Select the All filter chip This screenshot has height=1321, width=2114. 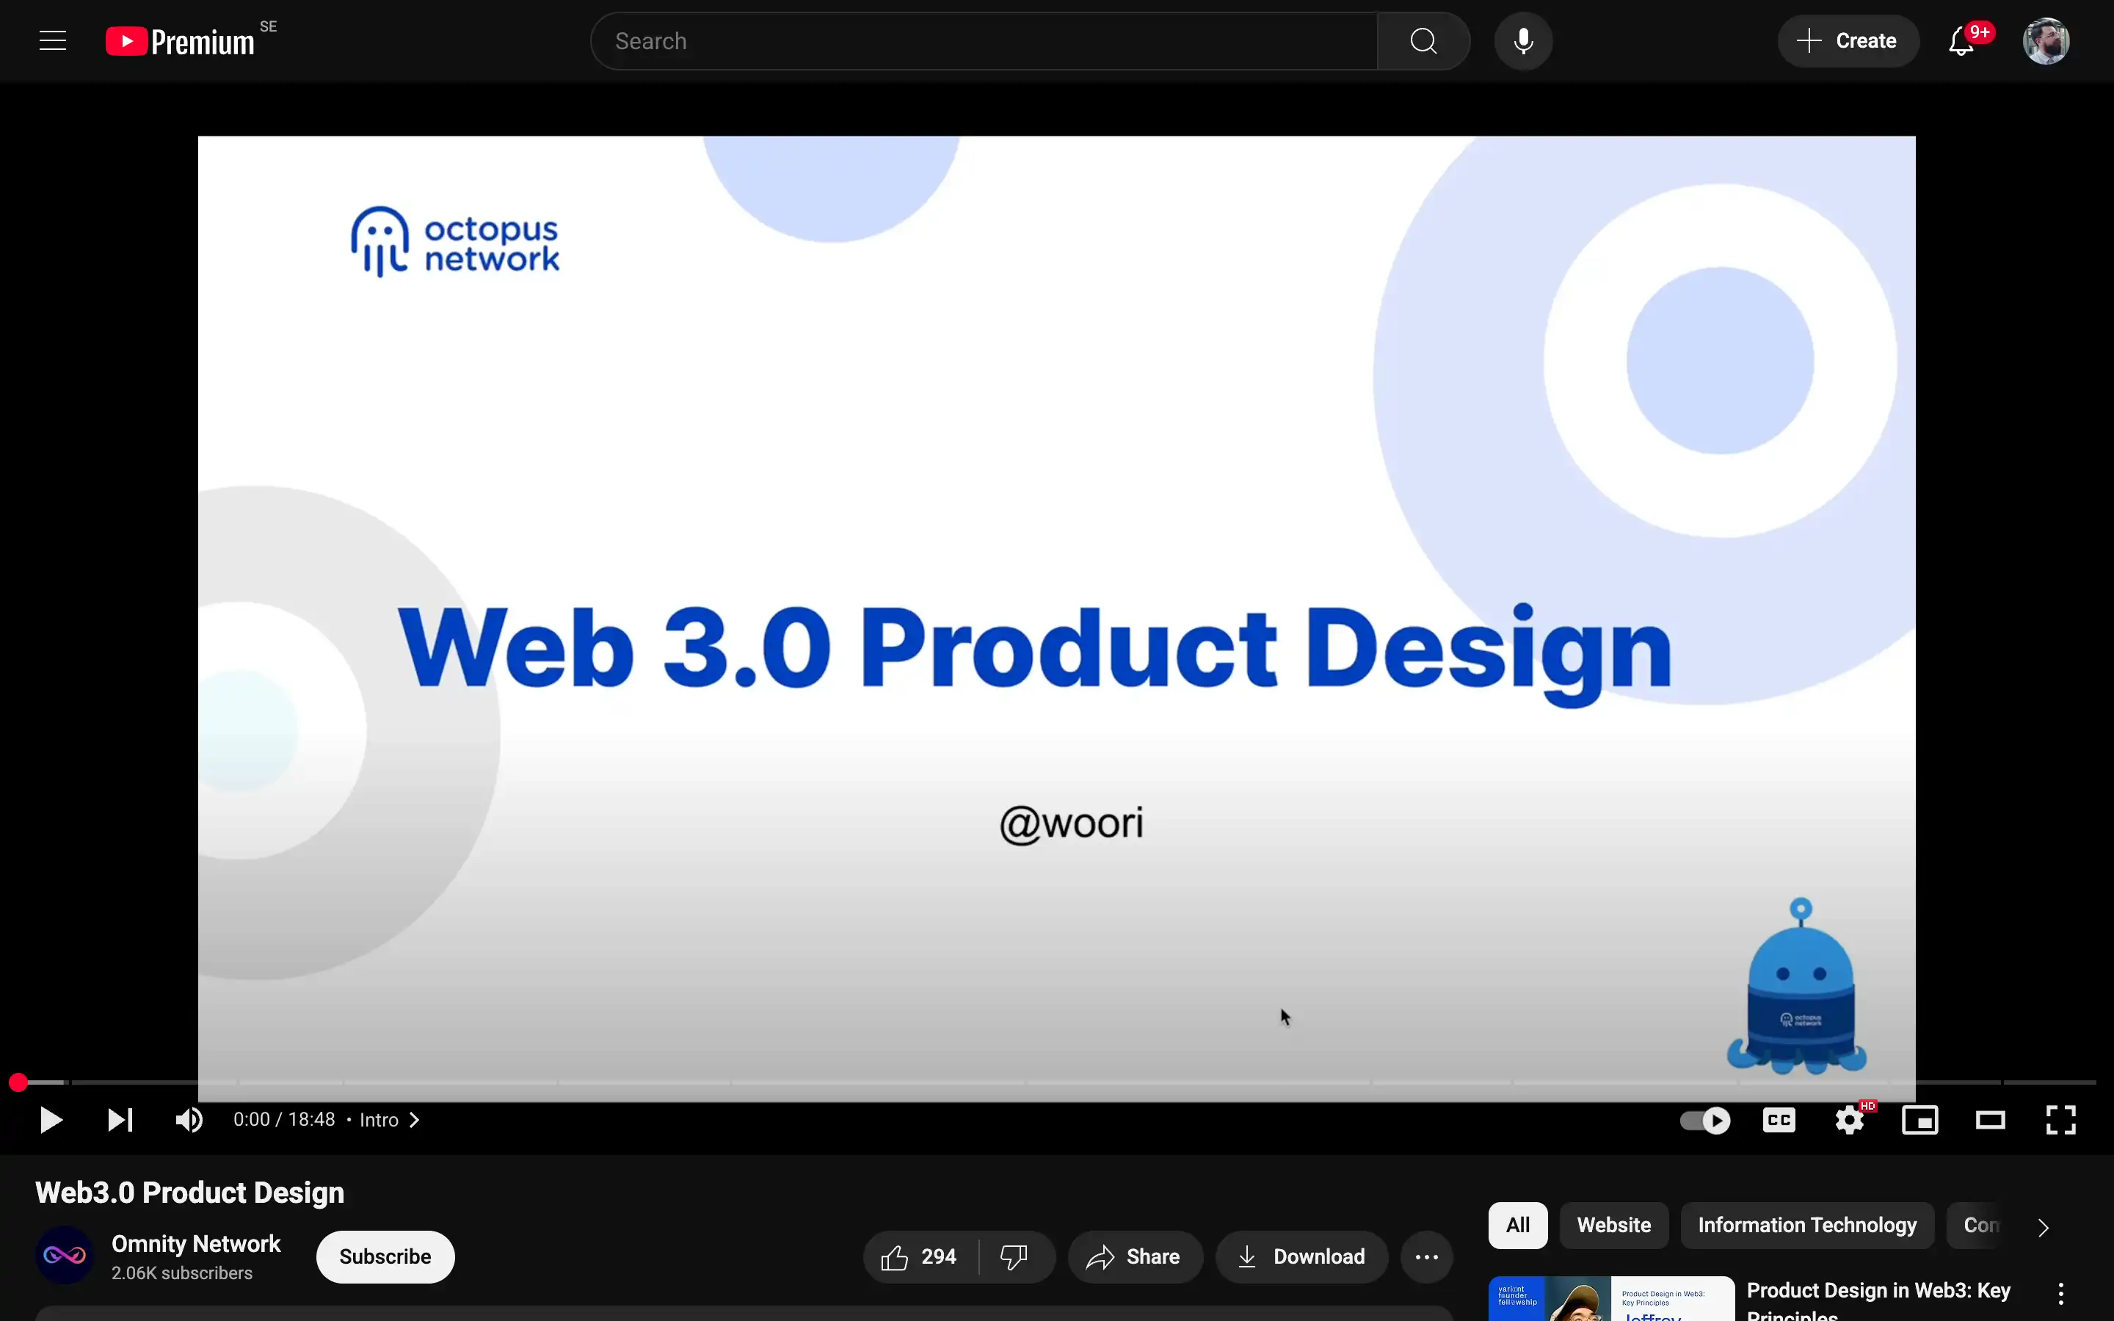pyautogui.click(x=1517, y=1225)
